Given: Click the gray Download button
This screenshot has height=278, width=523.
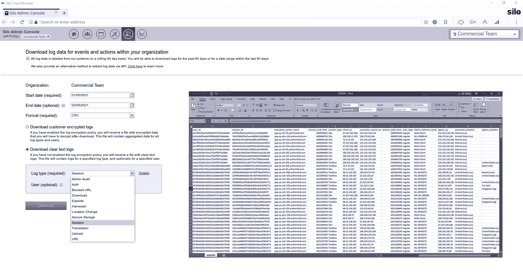Looking at the screenshot, I should click(x=46, y=206).
